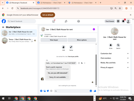The height and width of the screenshot is (101, 134).
Task: Click the Find friends button
Action: (110, 21)
